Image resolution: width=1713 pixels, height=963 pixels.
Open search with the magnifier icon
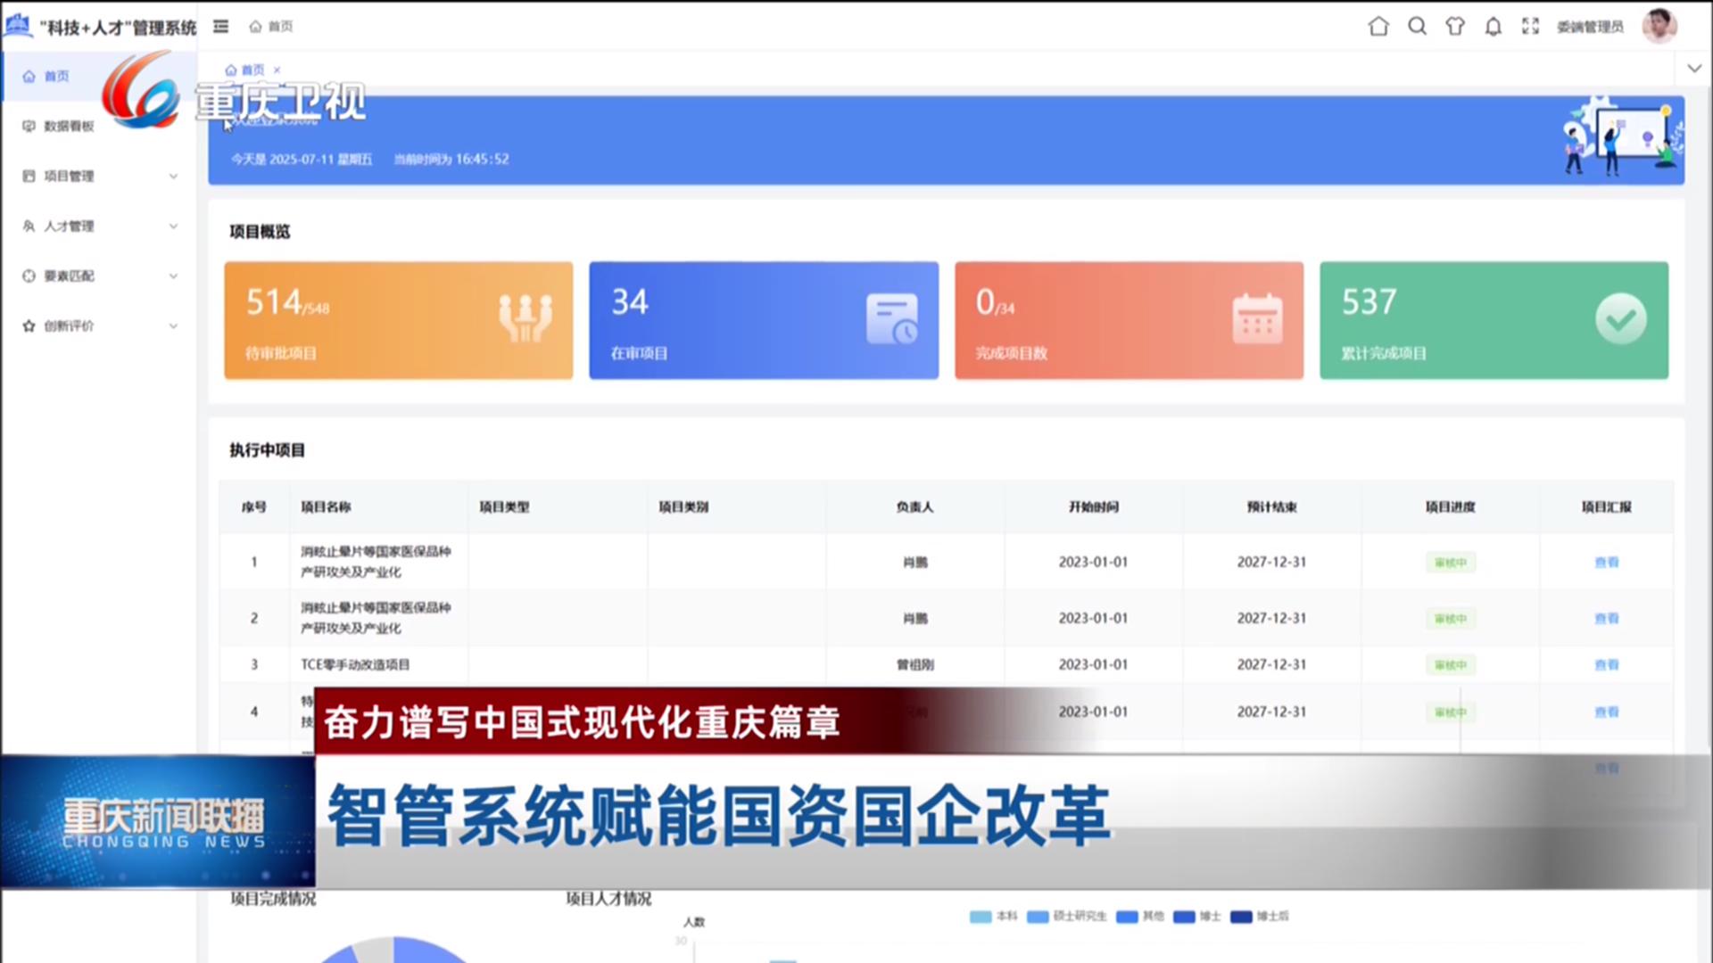coord(1417,27)
